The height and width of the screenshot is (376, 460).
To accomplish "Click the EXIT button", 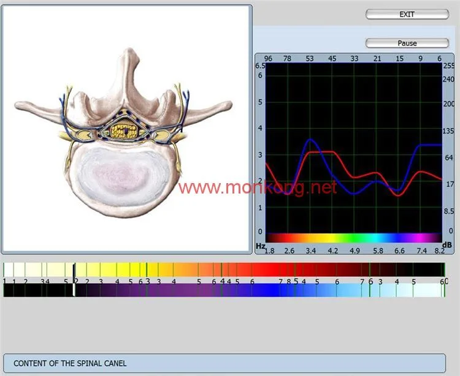I will (407, 14).
